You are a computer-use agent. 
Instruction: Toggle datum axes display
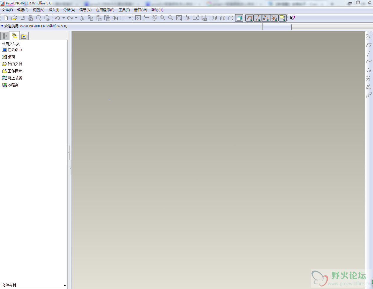258,18
